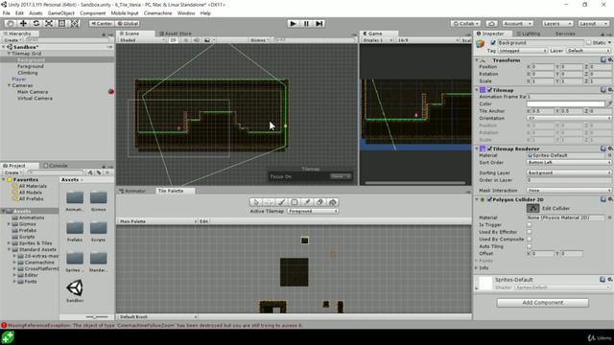Disable the Tilemap Renderer component checkbox

click(x=489, y=149)
